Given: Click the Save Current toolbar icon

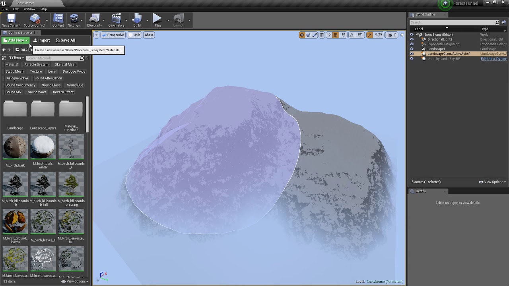Looking at the screenshot, I should point(11,20).
